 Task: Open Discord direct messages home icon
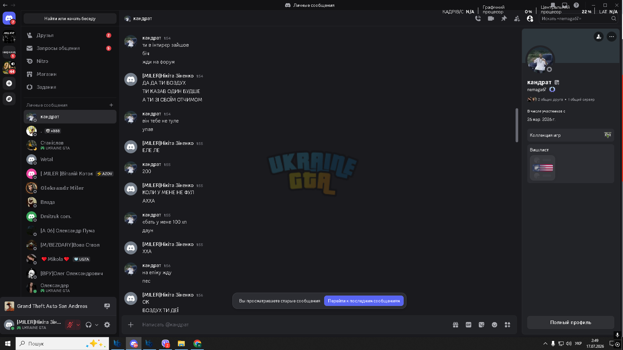tap(9, 18)
